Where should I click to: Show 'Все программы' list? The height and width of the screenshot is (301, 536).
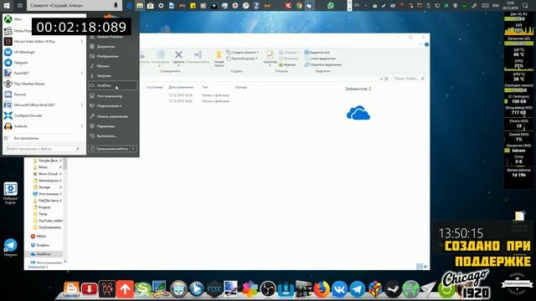[26, 138]
